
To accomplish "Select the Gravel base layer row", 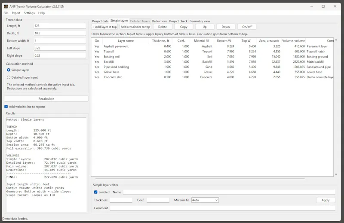I will [212, 72].
